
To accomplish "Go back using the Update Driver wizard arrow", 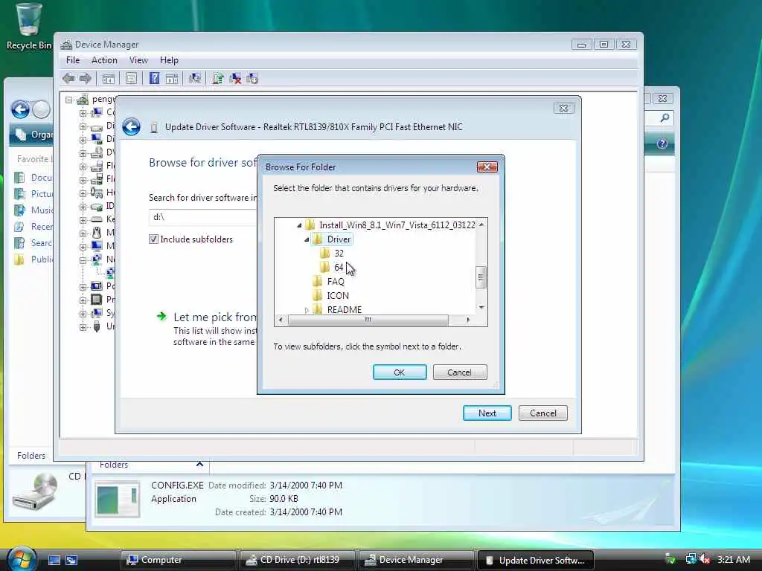I will pos(131,126).
